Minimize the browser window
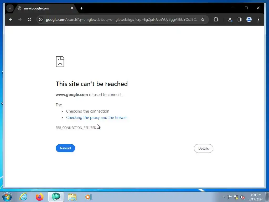Screen dimensions: 269x202 tap(234, 8)
